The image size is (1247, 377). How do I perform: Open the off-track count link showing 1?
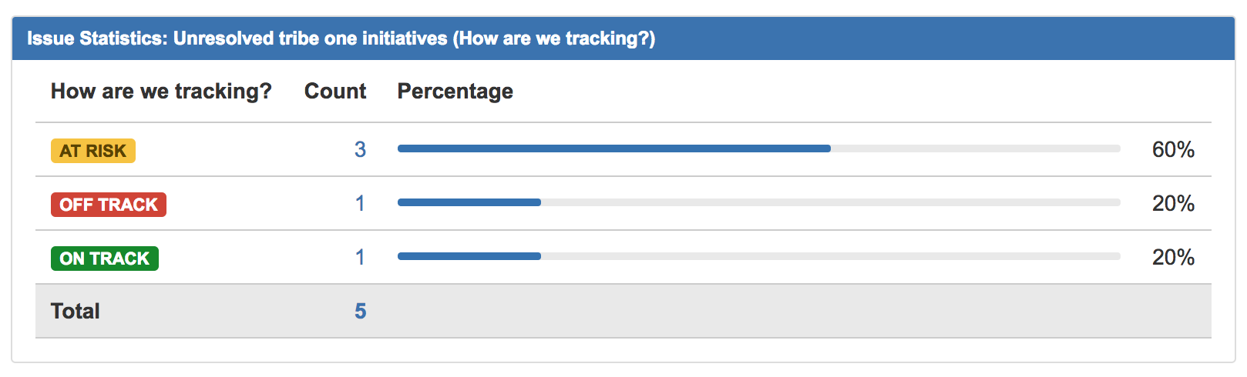click(360, 203)
